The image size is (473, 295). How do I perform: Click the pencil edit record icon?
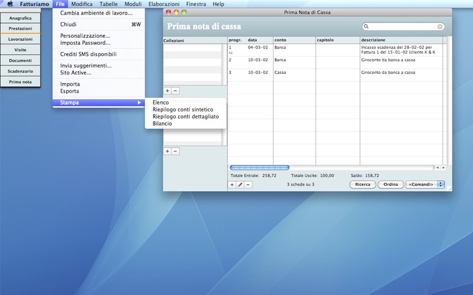240,185
